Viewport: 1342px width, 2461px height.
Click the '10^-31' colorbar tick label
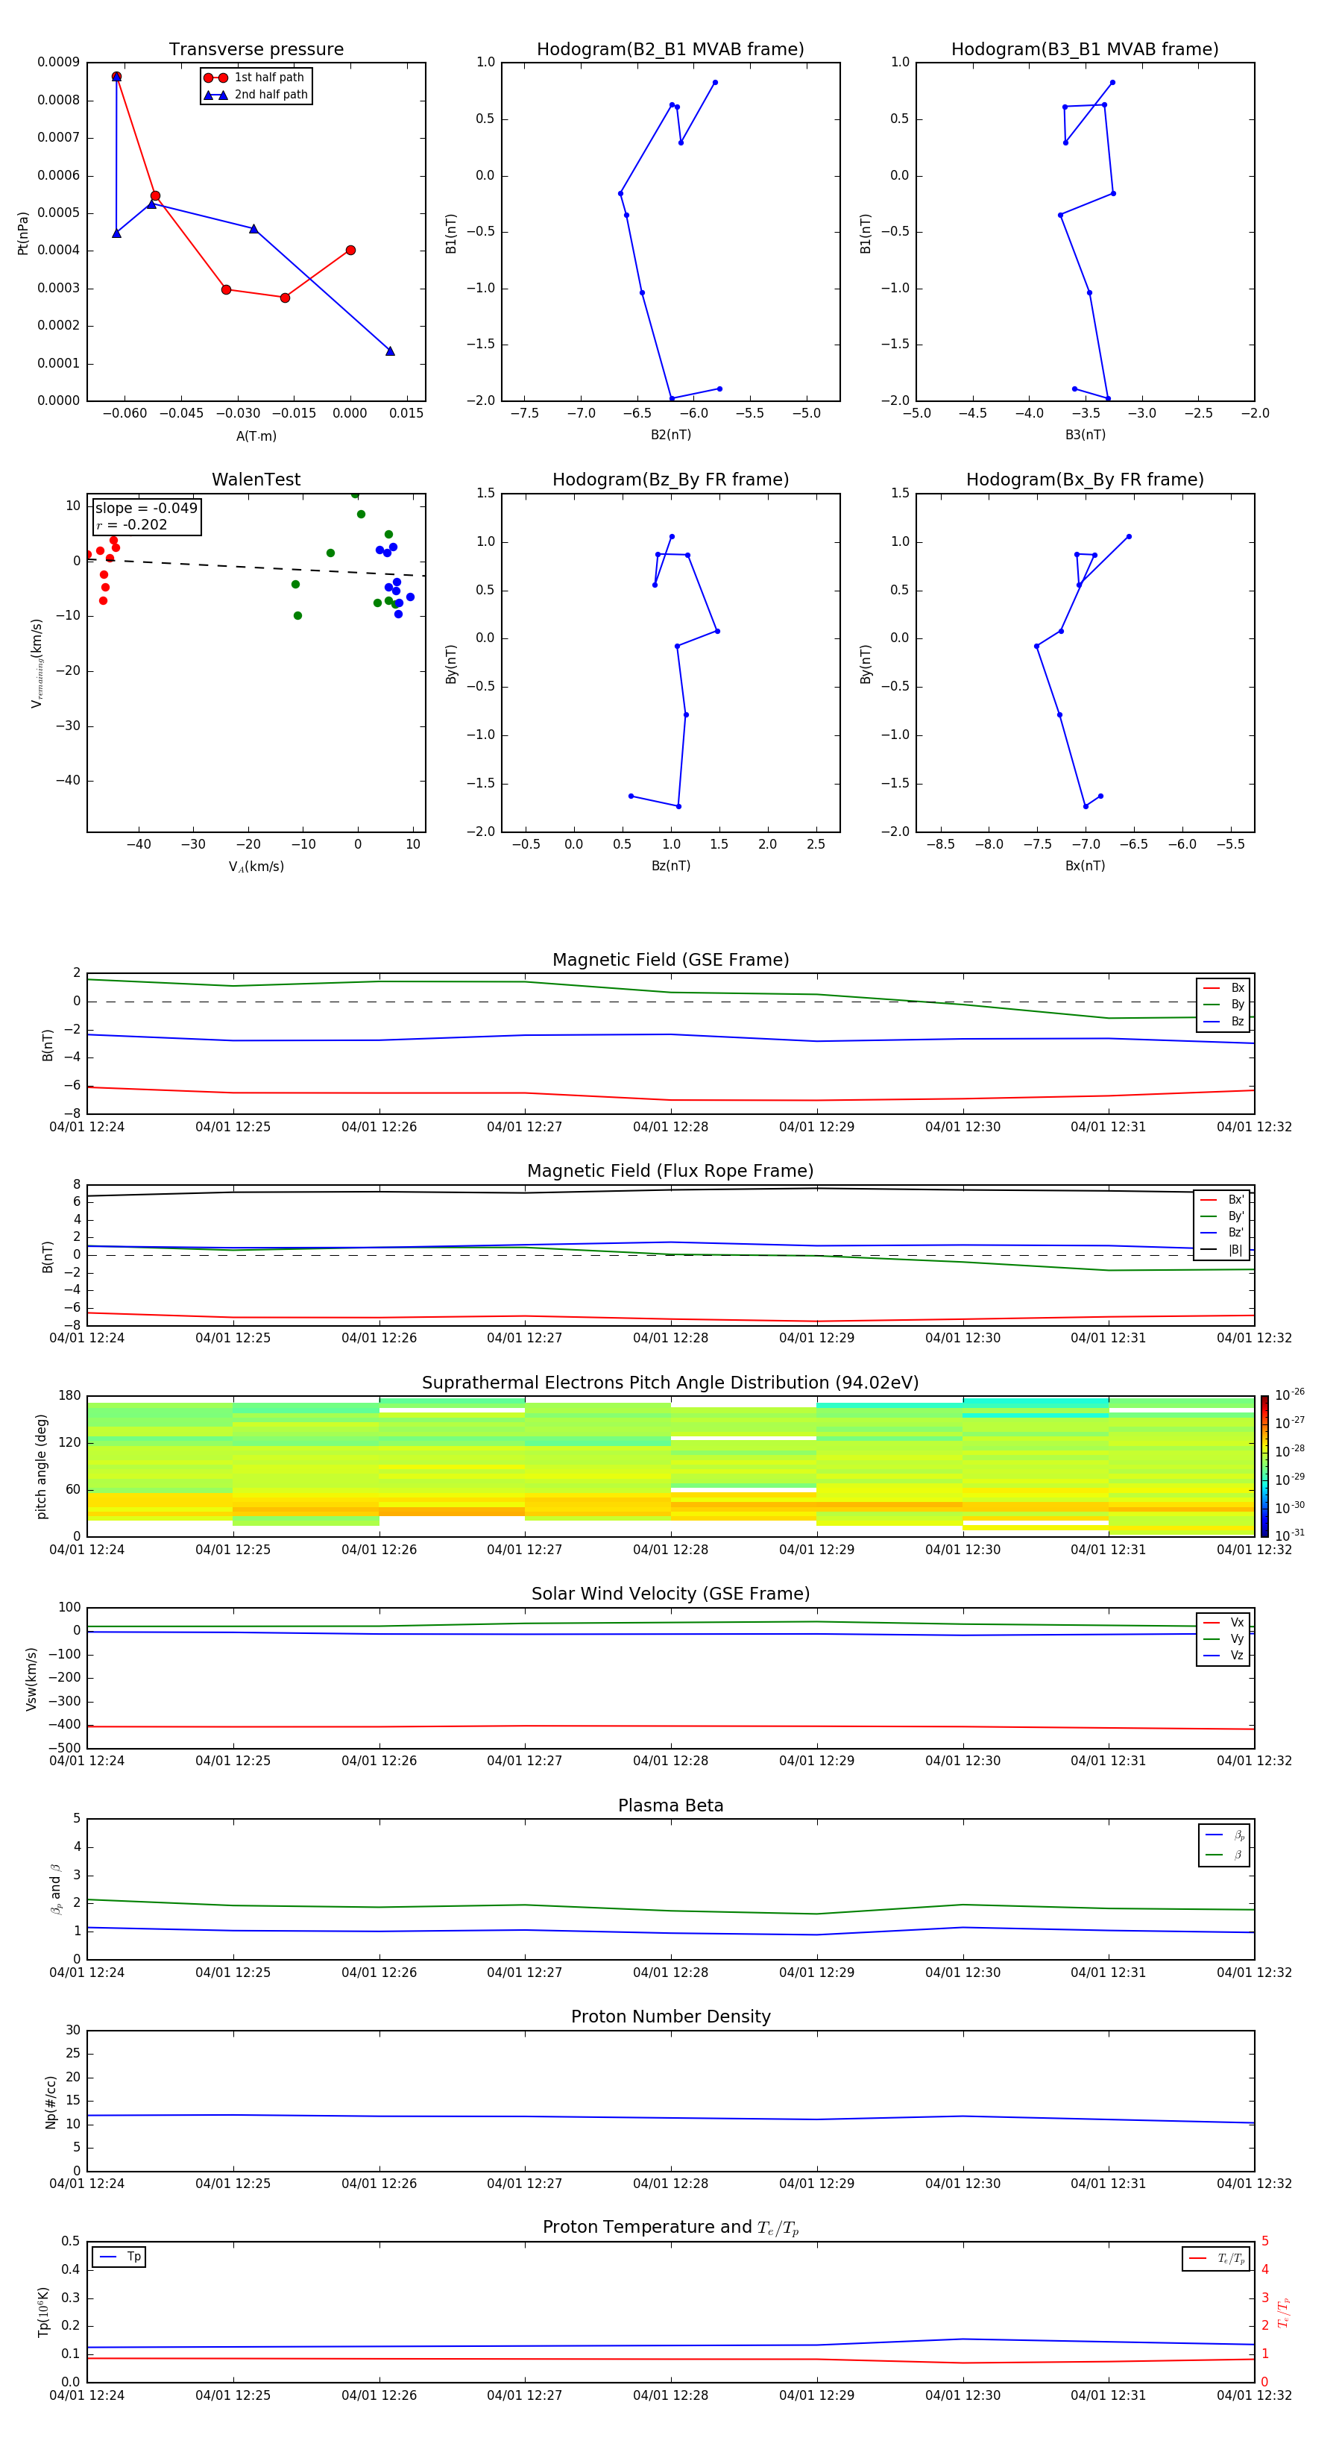point(1290,1536)
